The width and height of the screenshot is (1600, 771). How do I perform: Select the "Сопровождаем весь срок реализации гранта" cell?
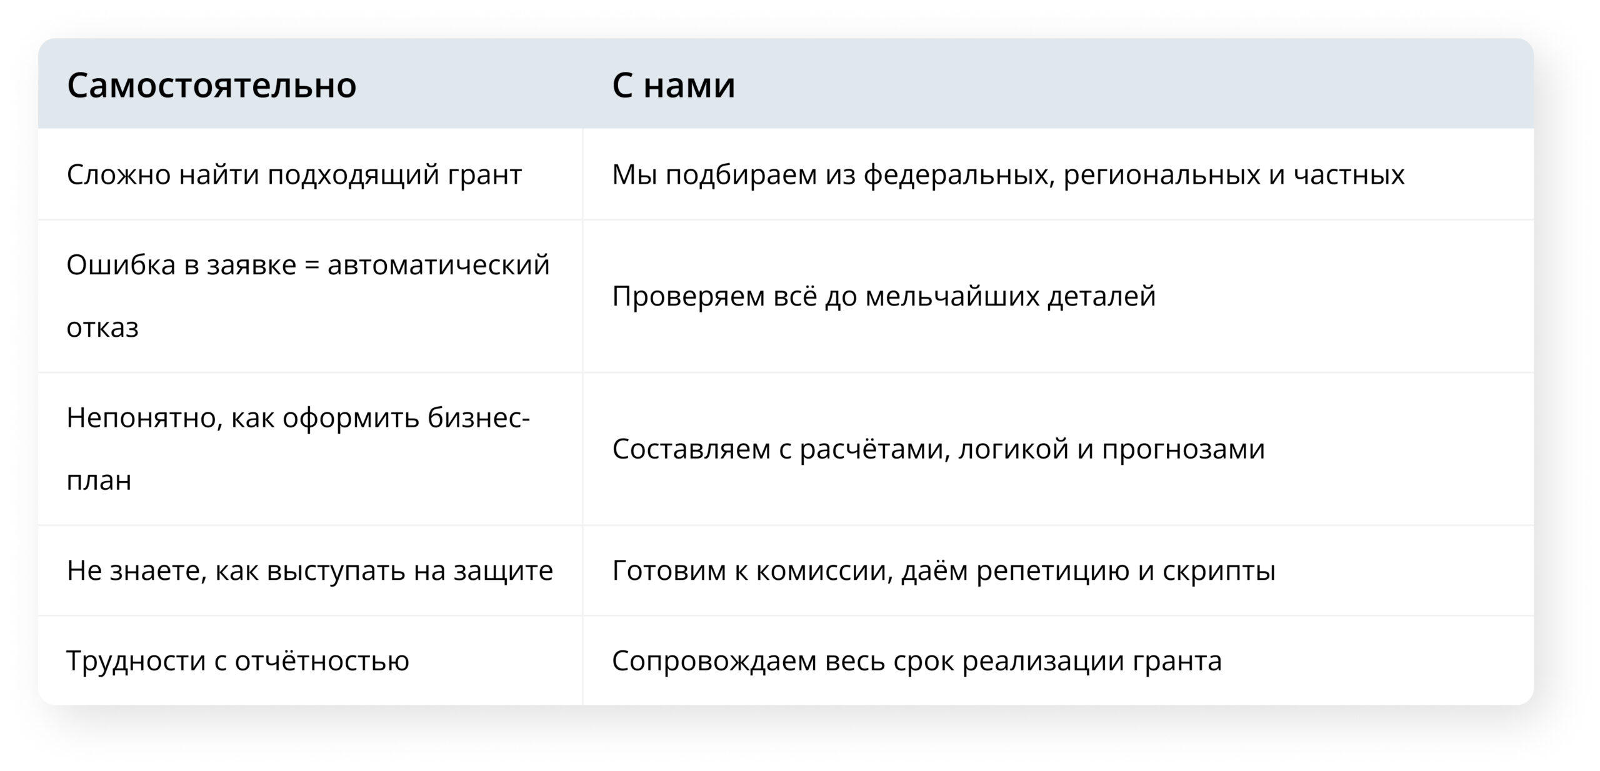(x=1058, y=661)
